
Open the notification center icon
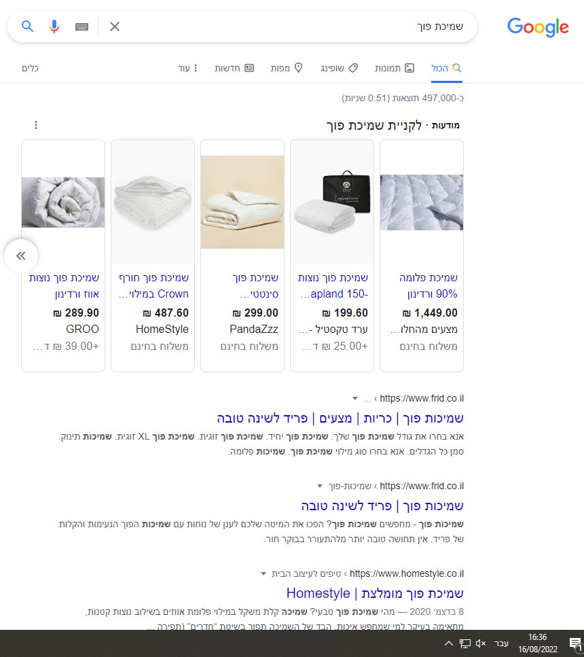coord(576,643)
